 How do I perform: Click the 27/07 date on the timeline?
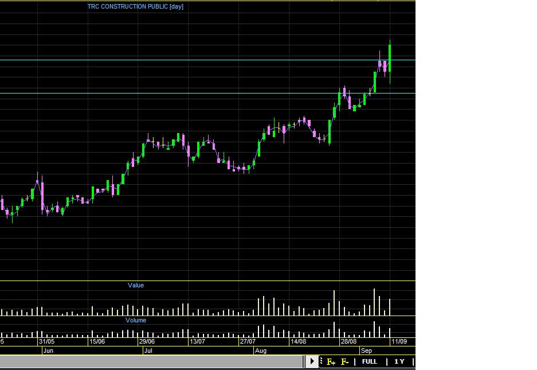pos(248,341)
